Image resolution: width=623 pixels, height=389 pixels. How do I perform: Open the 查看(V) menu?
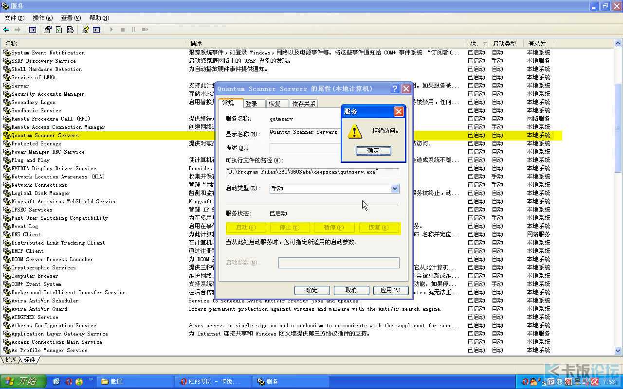point(71,18)
